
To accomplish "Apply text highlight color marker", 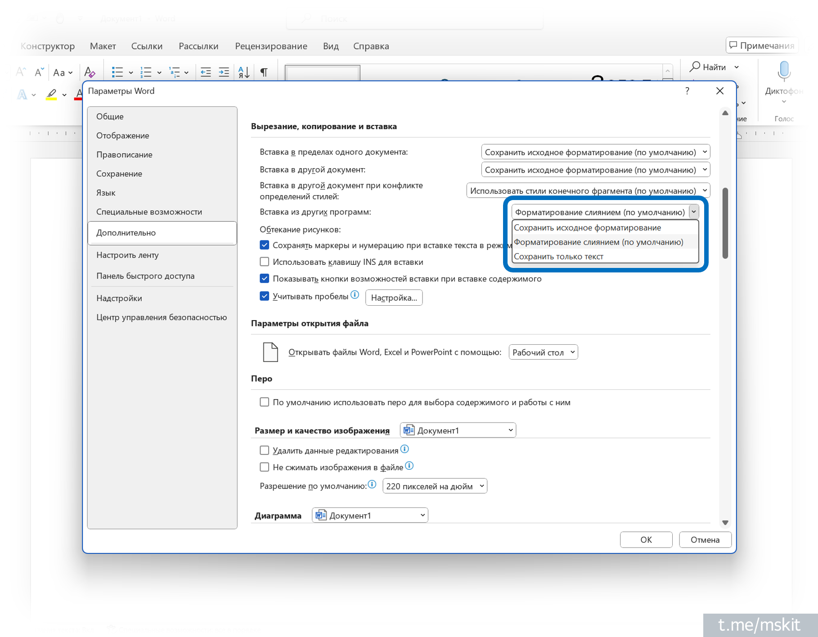I will coord(51,94).
